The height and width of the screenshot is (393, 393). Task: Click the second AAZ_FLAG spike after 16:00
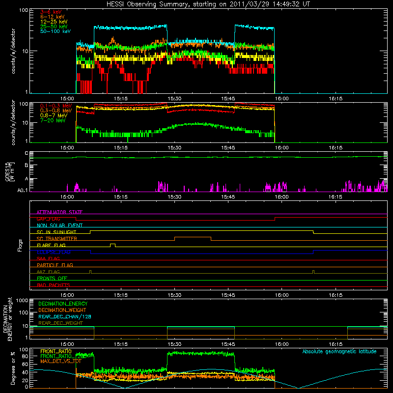[313, 272]
